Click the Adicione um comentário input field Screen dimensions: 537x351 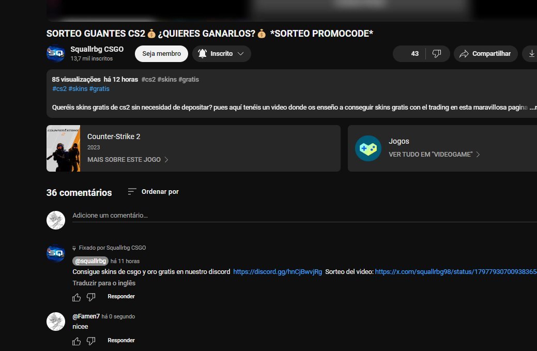(304, 216)
